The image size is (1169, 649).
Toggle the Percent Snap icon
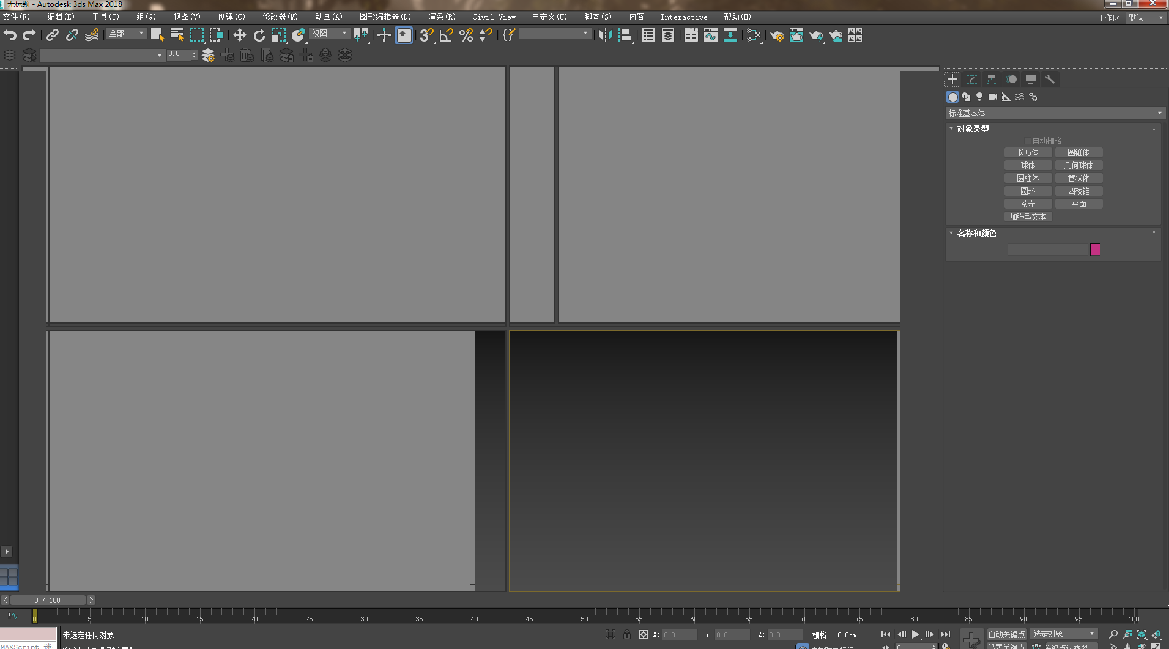466,35
